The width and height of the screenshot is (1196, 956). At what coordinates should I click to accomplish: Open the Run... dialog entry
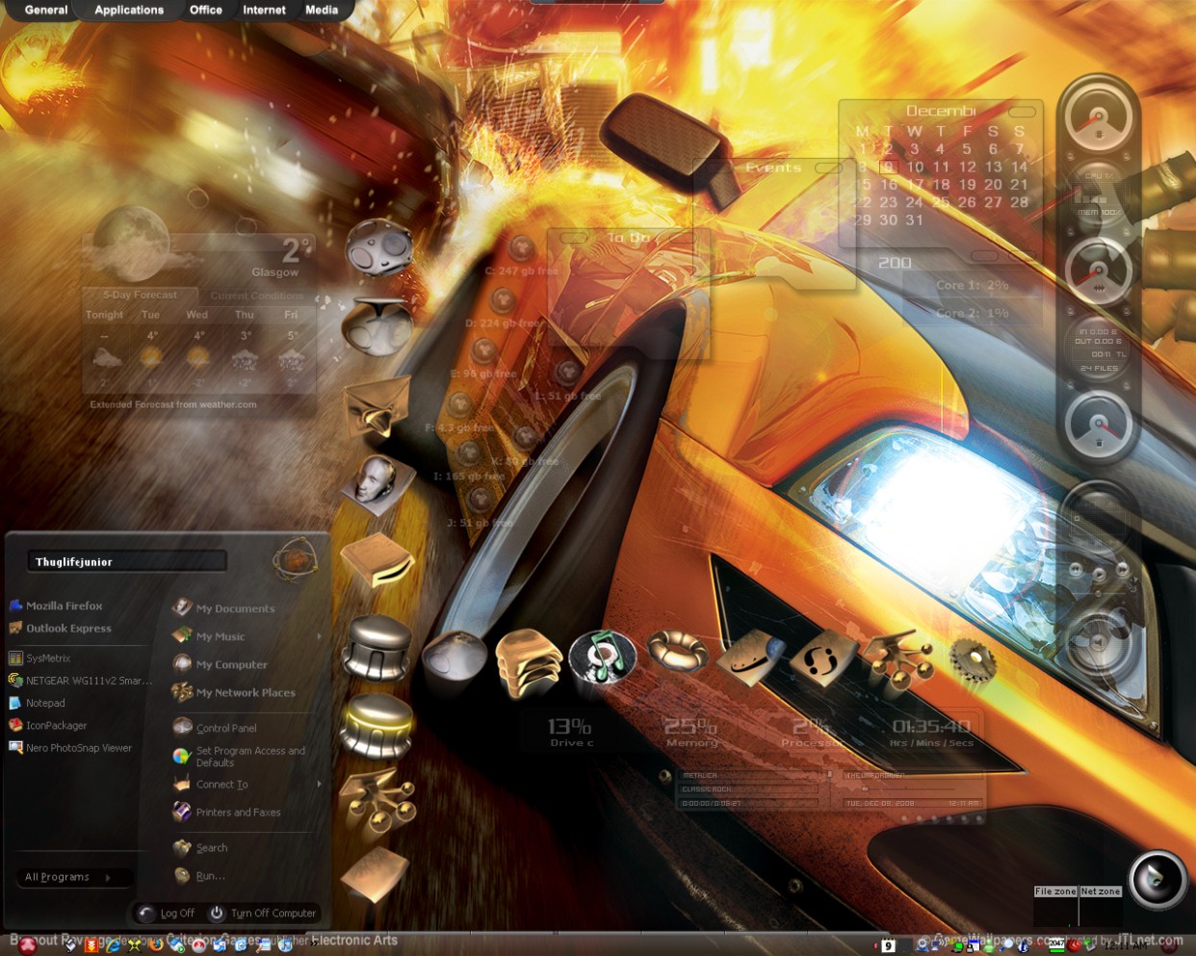point(199,875)
